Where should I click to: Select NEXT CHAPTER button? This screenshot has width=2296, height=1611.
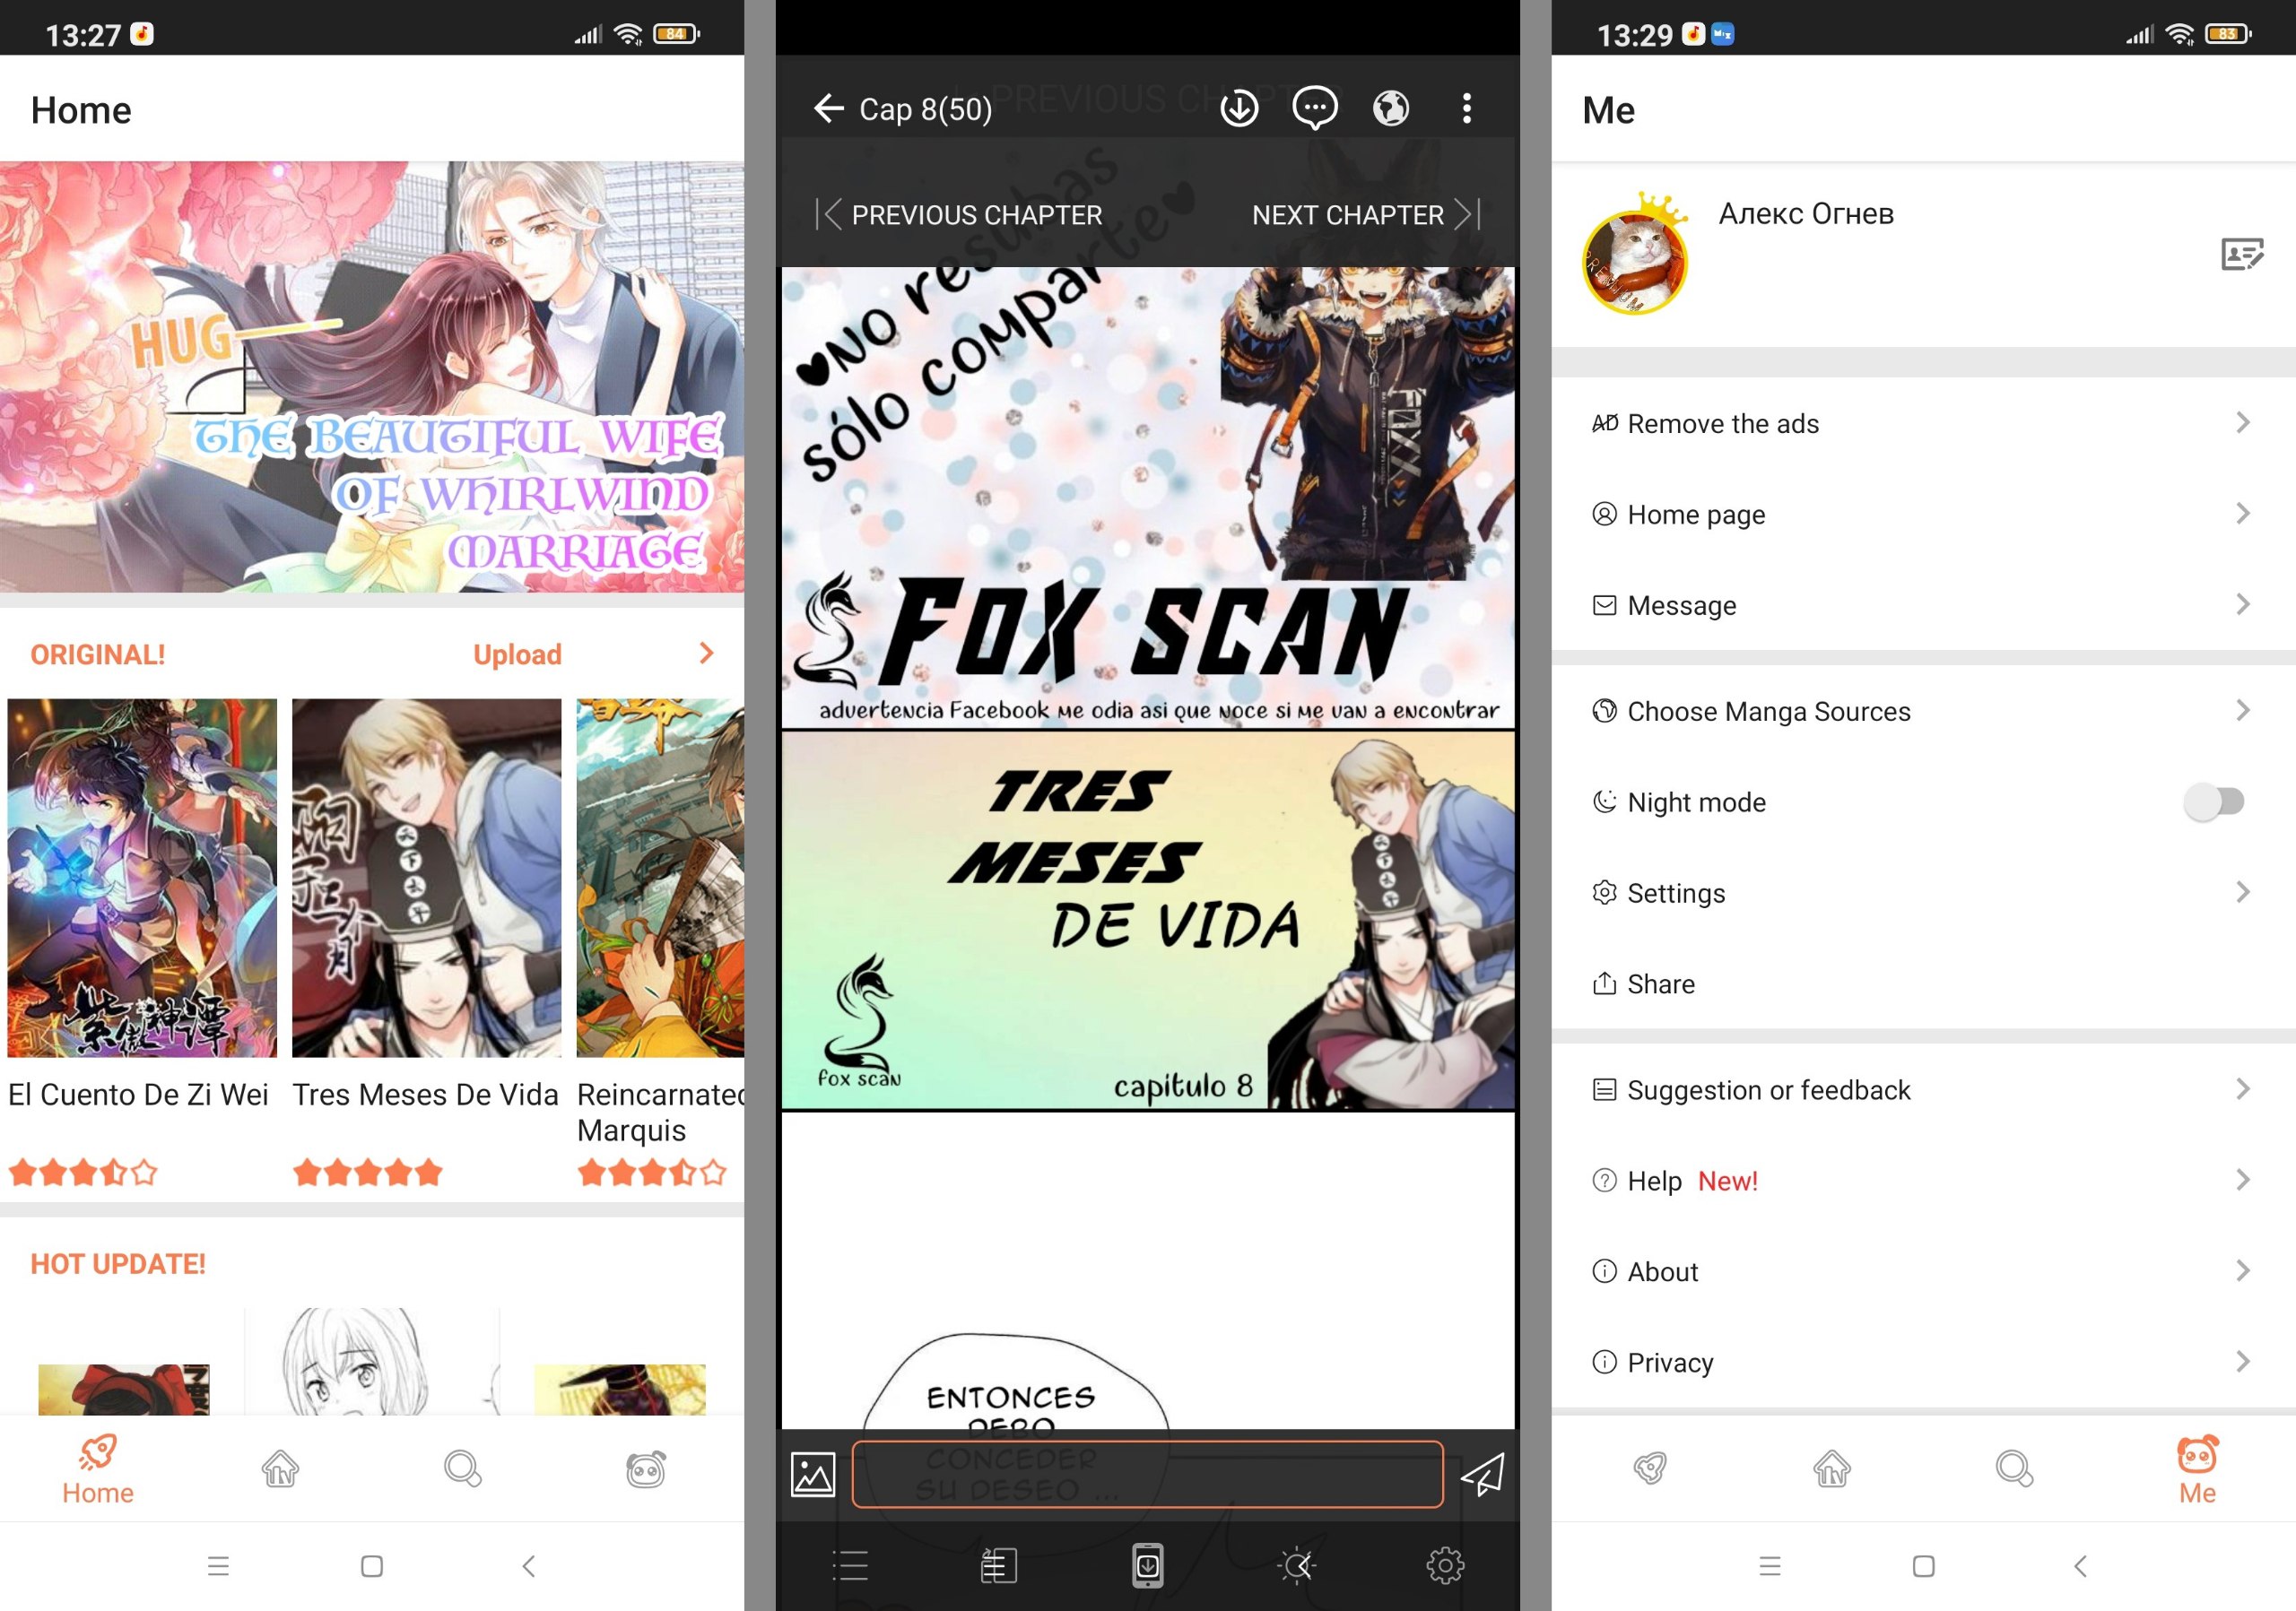(x=1368, y=216)
